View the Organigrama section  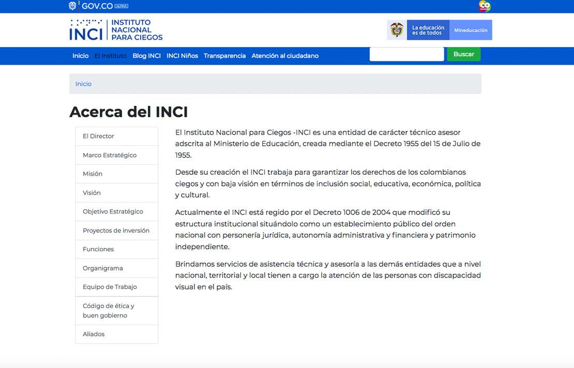coord(102,268)
